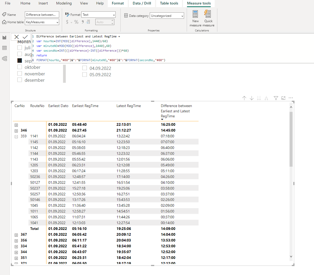
Task: Open the visual filter funnel icon
Action: pyautogui.click(x=276, y=98)
